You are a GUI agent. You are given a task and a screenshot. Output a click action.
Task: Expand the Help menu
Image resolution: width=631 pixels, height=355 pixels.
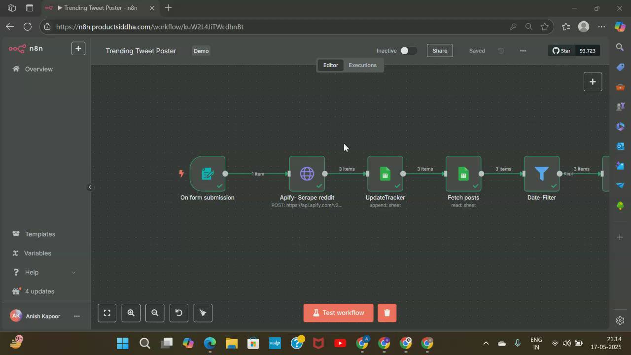coord(43,272)
